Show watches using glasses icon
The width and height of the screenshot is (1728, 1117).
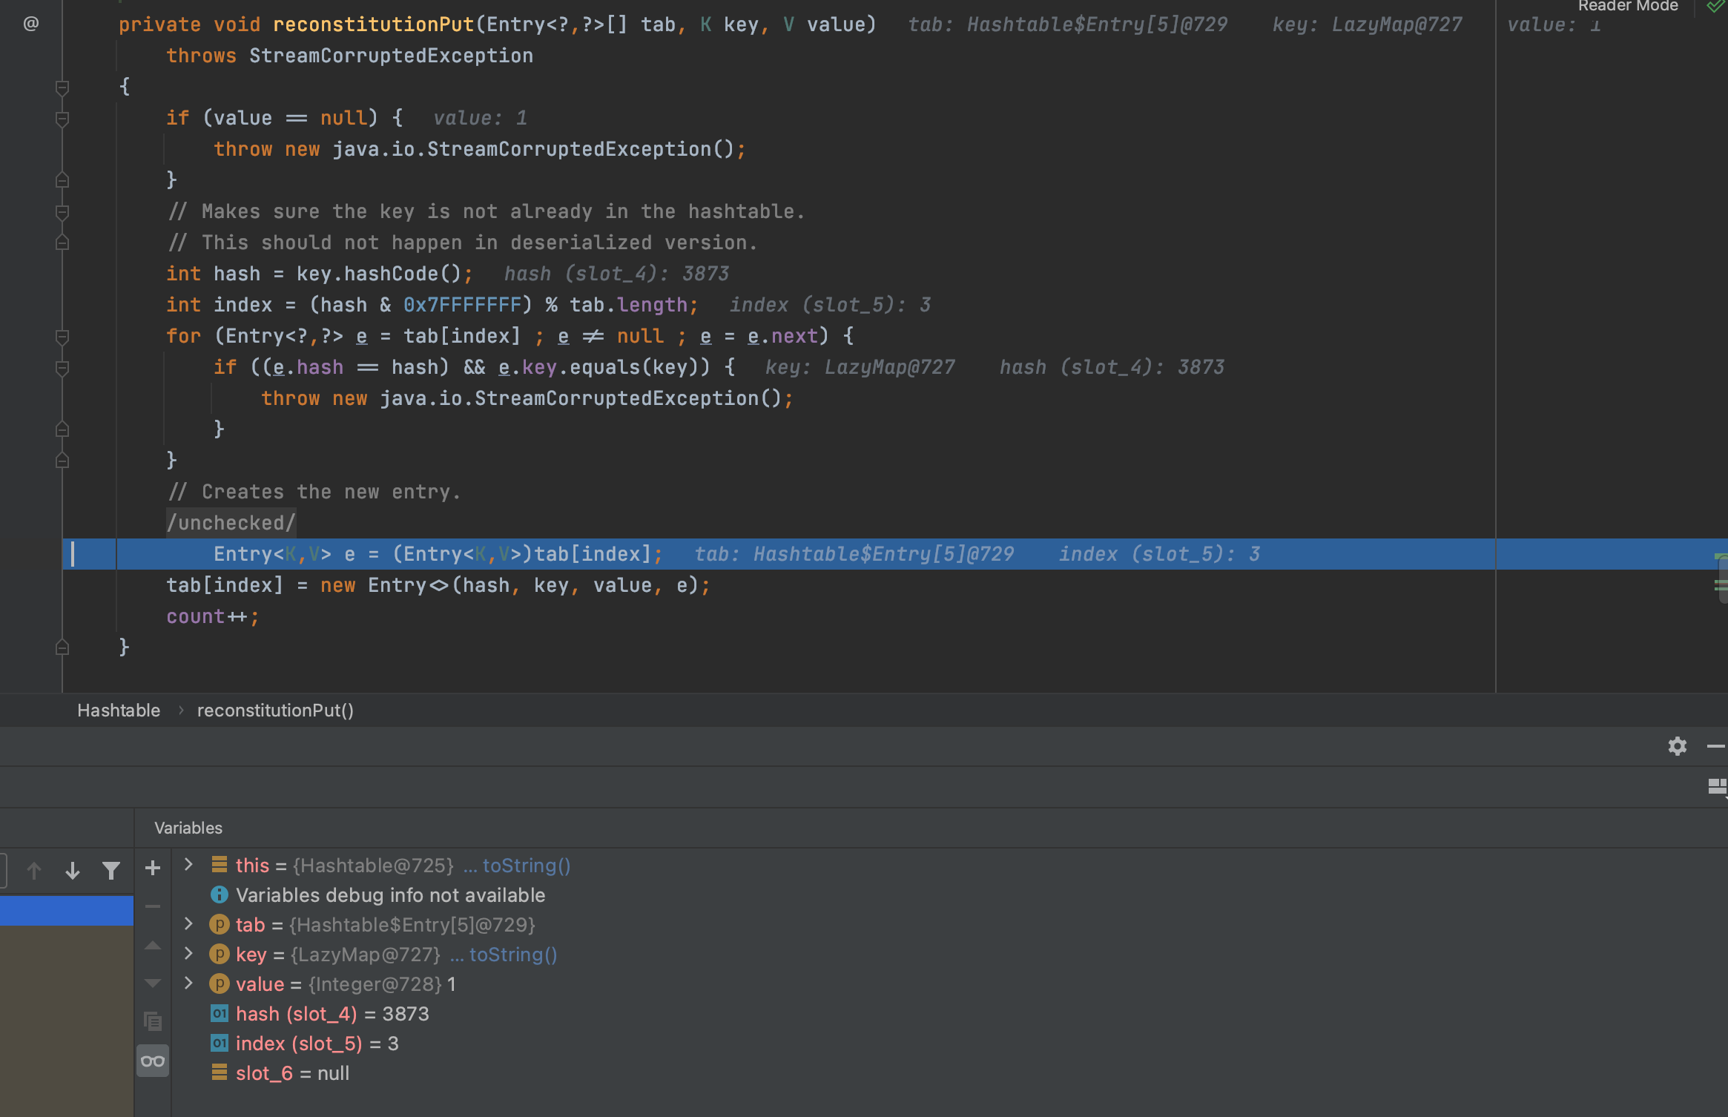point(153,1061)
